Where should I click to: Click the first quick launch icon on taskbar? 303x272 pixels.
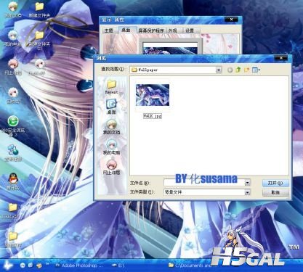point(23,265)
